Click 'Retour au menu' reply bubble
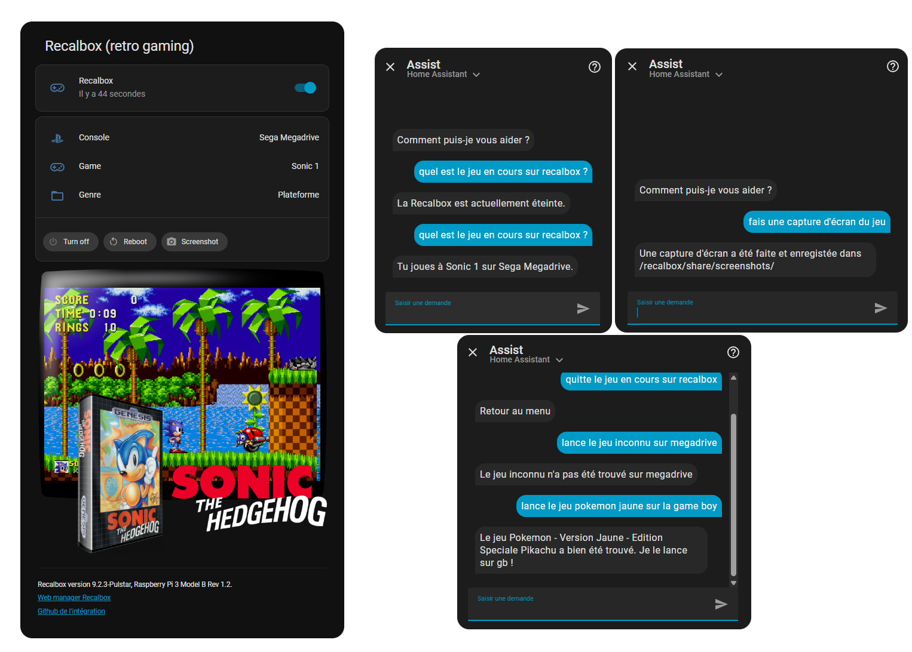The height and width of the screenshot is (652, 912). (515, 411)
